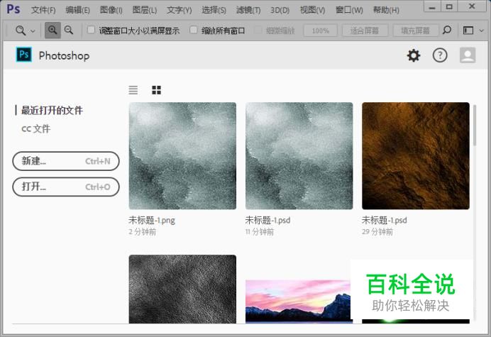This screenshot has width=491, height=337.
Task: Open the 窗口(W) menu
Action: click(349, 10)
